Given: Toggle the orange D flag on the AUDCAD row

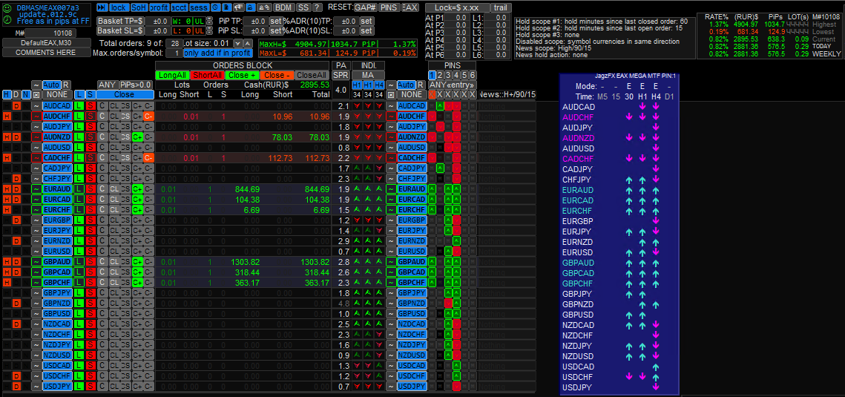Looking at the screenshot, I should click(x=17, y=106).
